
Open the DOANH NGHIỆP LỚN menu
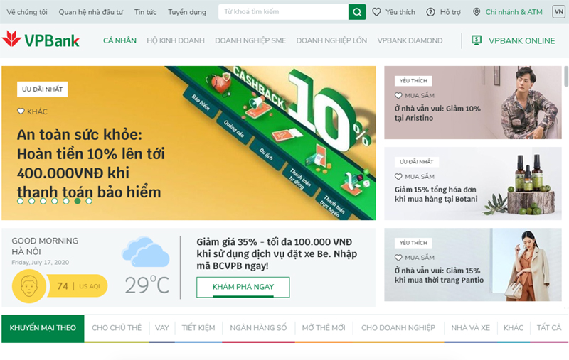(x=331, y=40)
